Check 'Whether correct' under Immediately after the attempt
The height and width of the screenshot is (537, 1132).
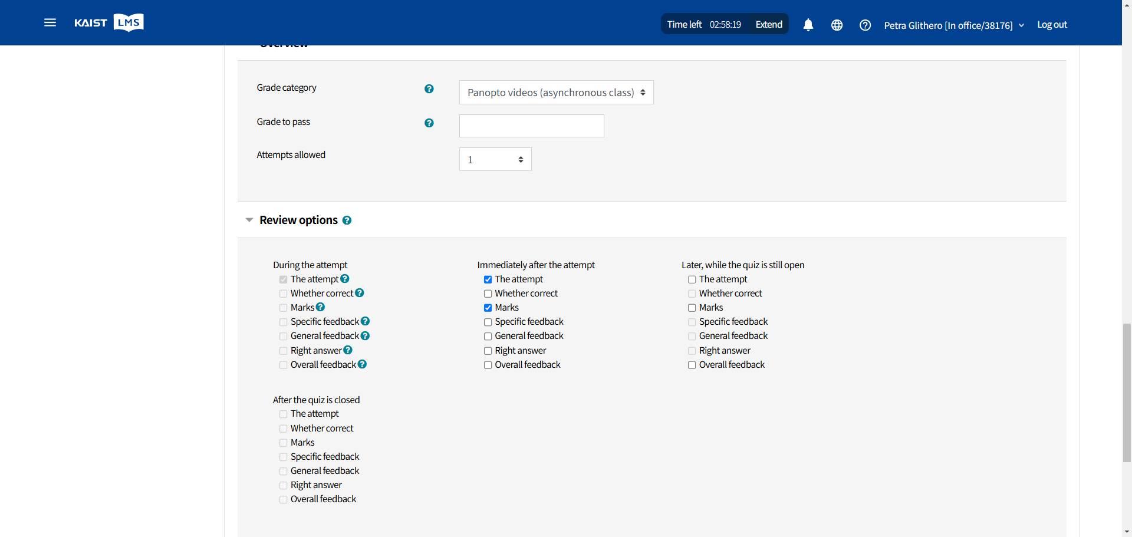pos(488,294)
